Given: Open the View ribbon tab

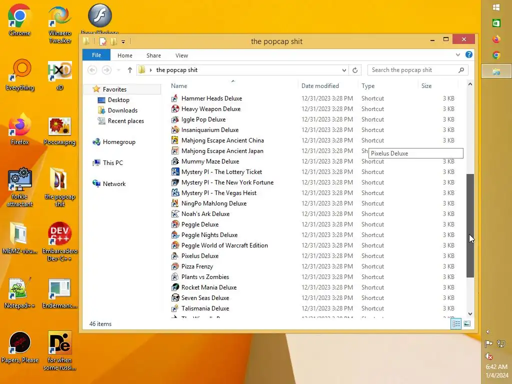Looking at the screenshot, I should point(181,55).
